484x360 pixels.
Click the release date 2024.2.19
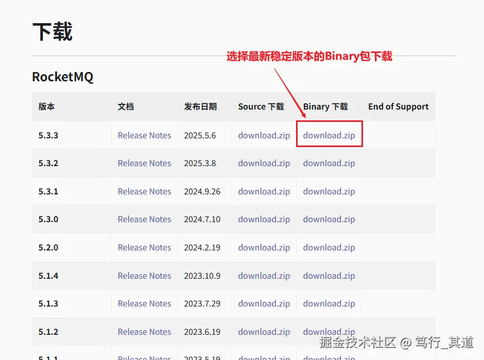(202, 247)
